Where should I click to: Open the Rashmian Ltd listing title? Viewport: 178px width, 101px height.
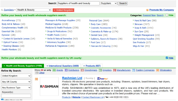click(72, 78)
